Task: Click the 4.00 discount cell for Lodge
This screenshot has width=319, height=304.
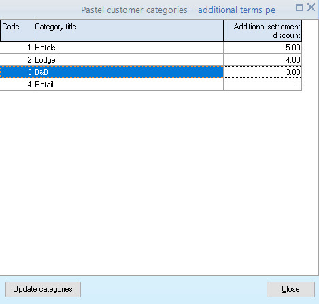Action: point(263,60)
